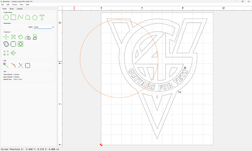Open the Help menu
This screenshot has width=252, height=151.
point(28,4)
